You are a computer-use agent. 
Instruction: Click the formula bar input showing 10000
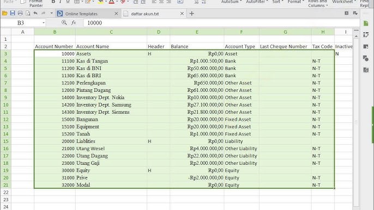(x=221, y=23)
